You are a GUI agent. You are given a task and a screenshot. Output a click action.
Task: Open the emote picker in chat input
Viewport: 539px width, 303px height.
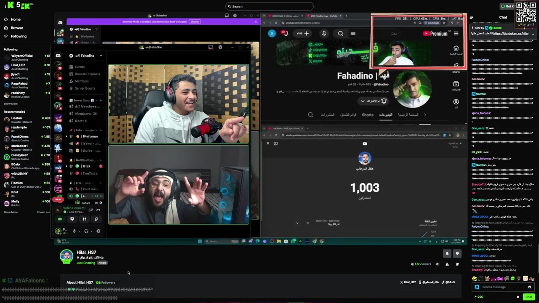pyautogui.click(x=530, y=287)
